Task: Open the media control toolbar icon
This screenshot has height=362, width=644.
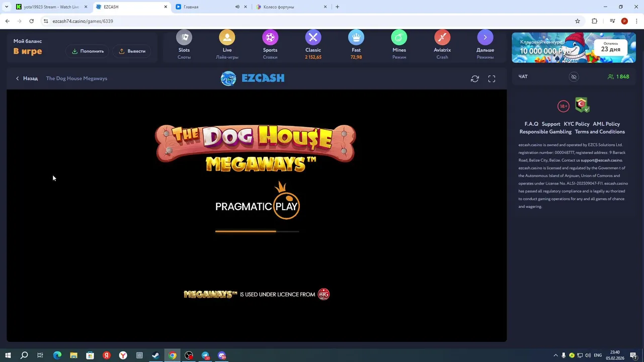Action: pyautogui.click(x=612, y=21)
